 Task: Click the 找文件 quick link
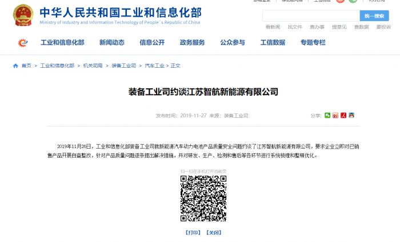pos(295,27)
